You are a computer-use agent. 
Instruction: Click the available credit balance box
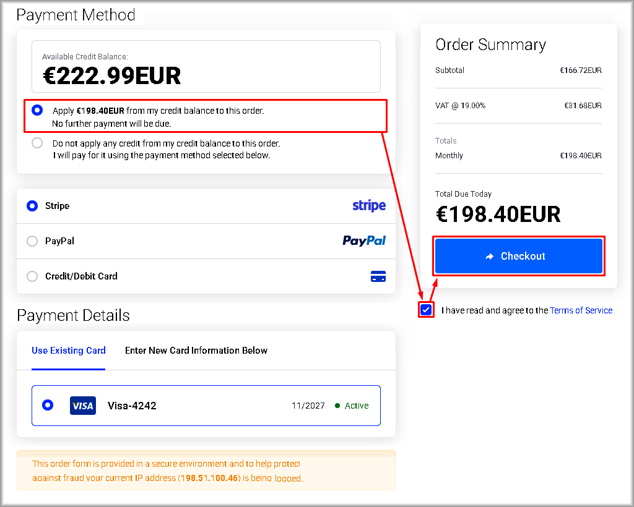click(x=206, y=67)
